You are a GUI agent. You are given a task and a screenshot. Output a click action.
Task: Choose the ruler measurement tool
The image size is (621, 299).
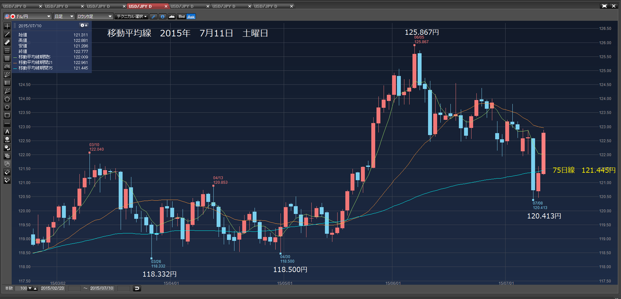tap(7, 42)
